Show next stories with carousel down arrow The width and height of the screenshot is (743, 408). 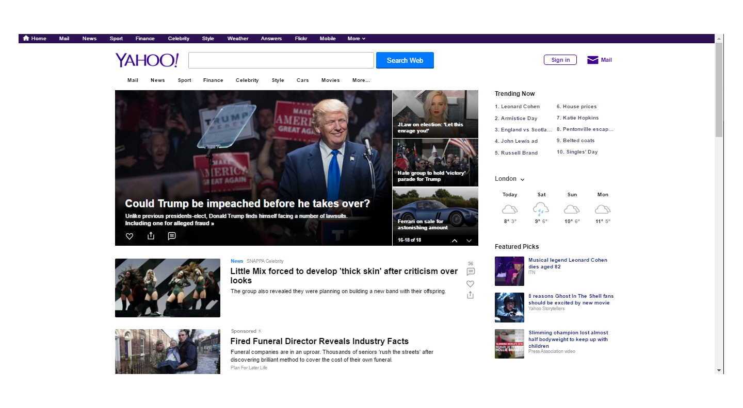(x=469, y=240)
